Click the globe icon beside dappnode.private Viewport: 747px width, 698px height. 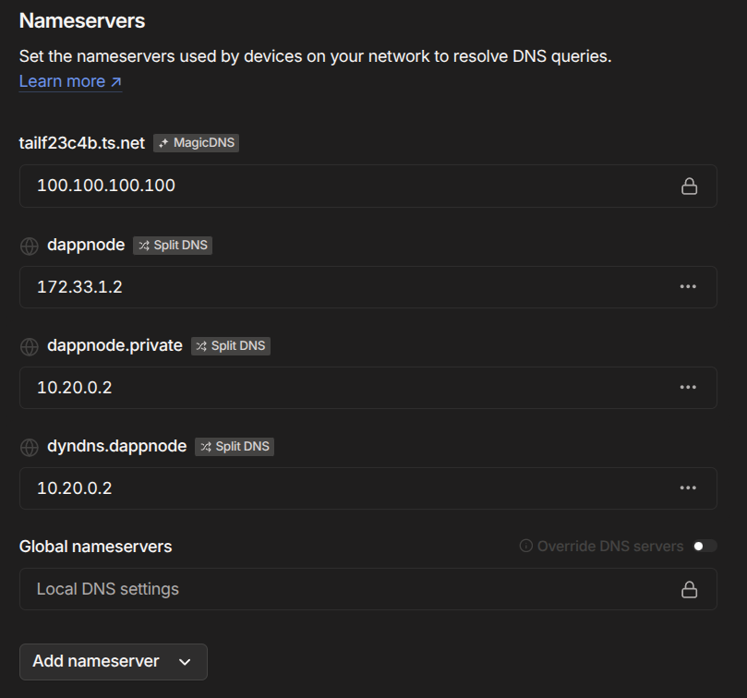[x=30, y=346]
